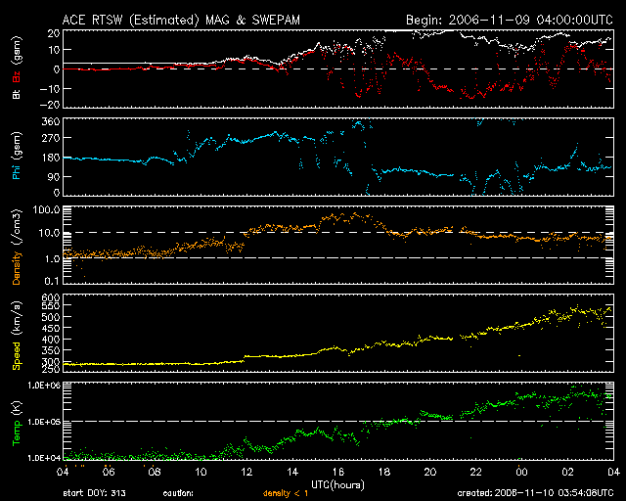The width and height of the screenshot is (626, 501).
Task: Click the "1.0E+04" tick on the Temp axis
Action: click(44, 458)
